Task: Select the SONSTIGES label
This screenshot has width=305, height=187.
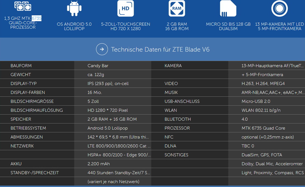Action: click(x=177, y=155)
